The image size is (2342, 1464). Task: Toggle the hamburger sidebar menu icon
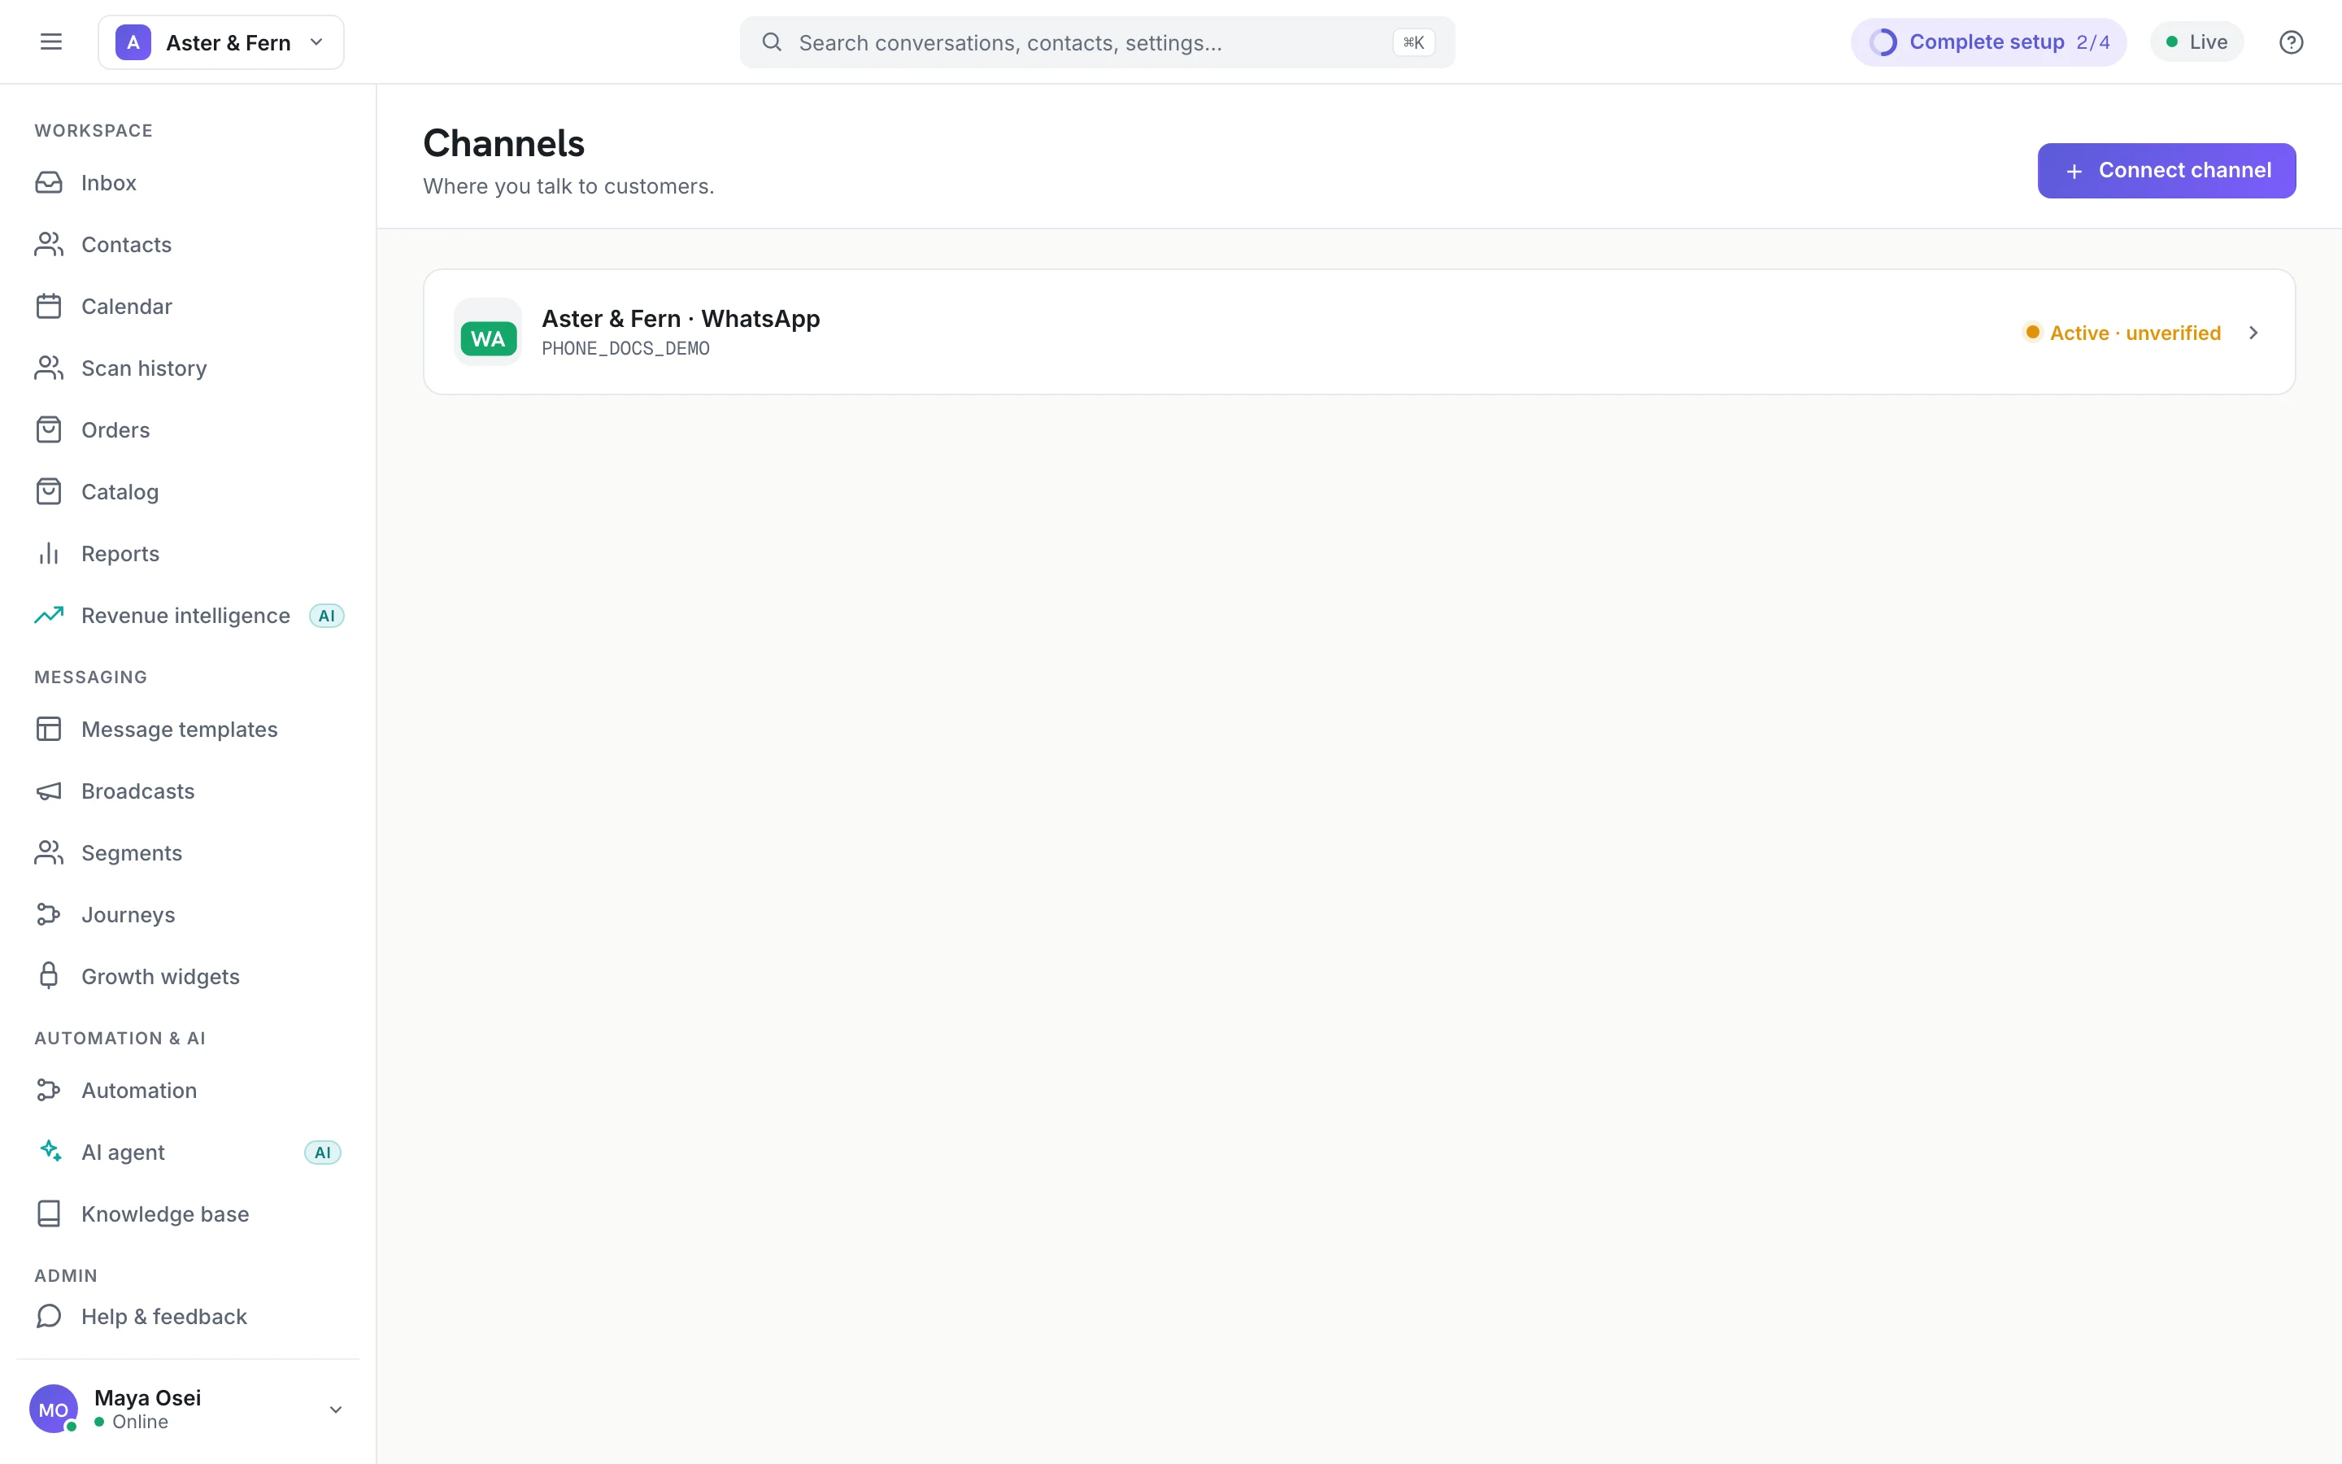(x=50, y=41)
